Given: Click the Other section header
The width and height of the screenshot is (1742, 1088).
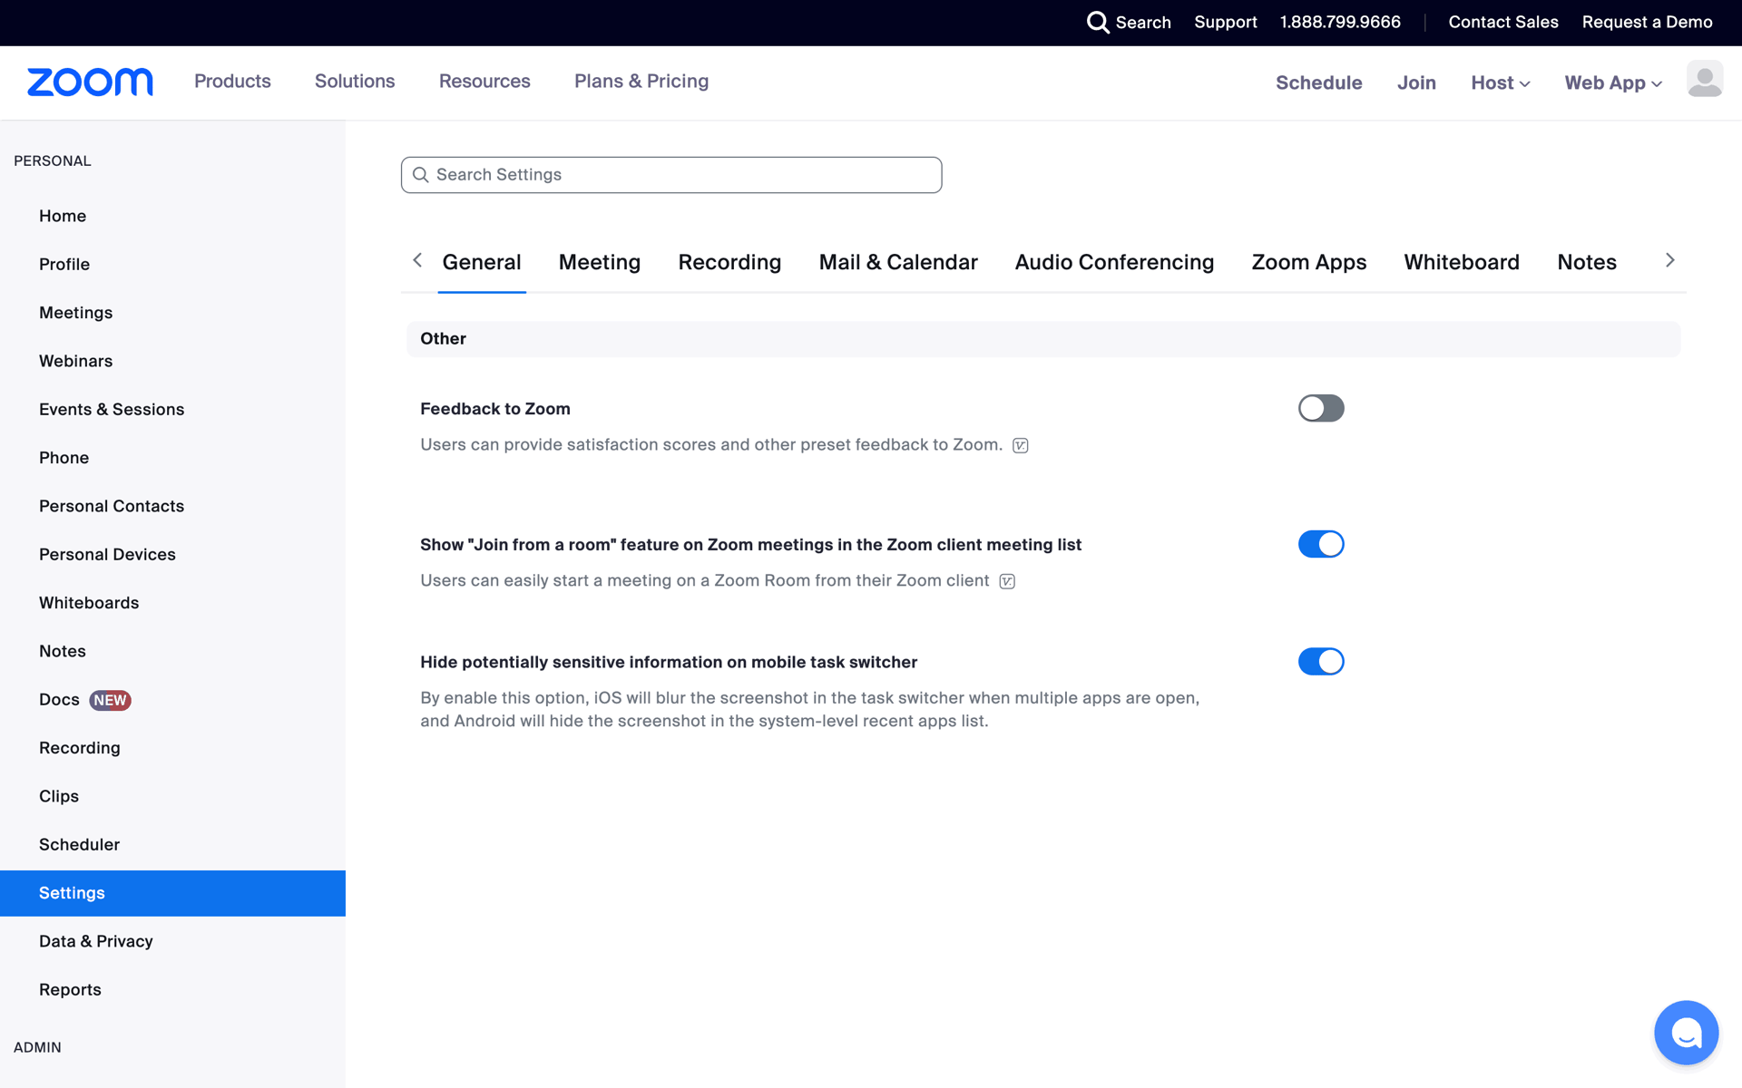Looking at the screenshot, I should [1043, 339].
